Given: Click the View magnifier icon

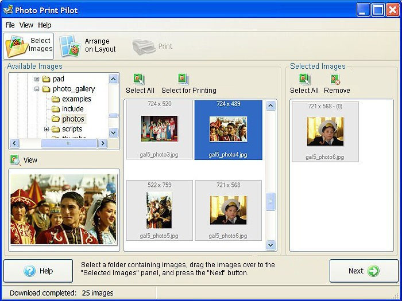Looking at the screenshot, I should 16,160.
